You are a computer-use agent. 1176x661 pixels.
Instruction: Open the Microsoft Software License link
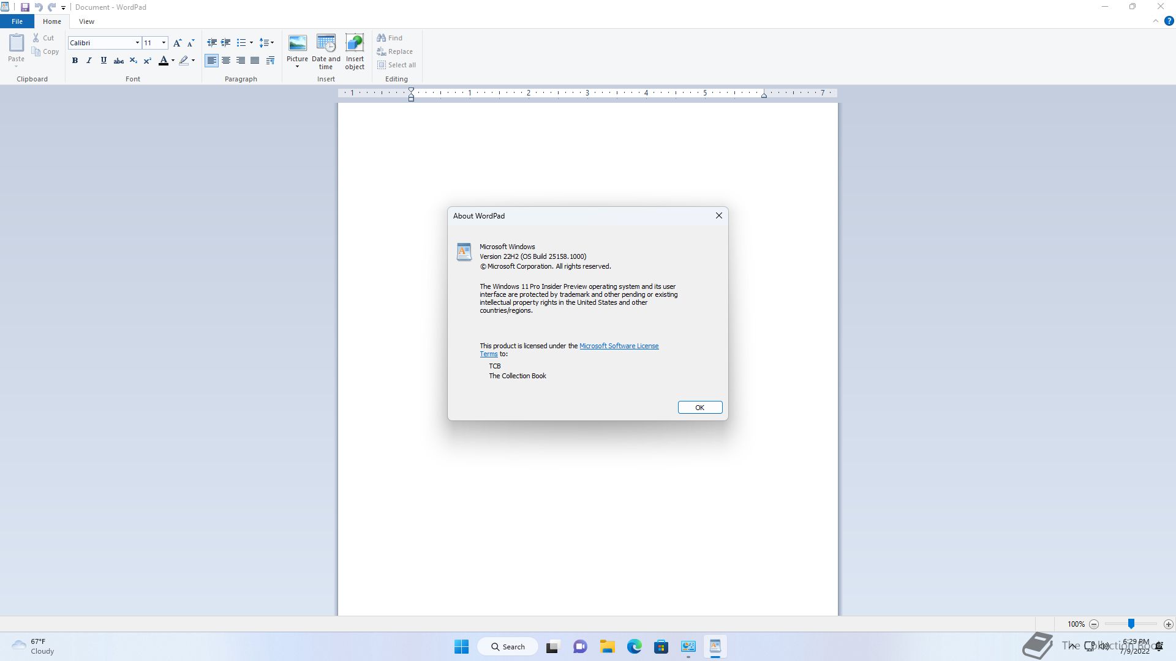point(619,346)
